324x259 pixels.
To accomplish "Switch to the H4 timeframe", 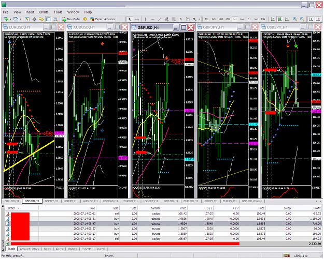I will click(242, 19).
